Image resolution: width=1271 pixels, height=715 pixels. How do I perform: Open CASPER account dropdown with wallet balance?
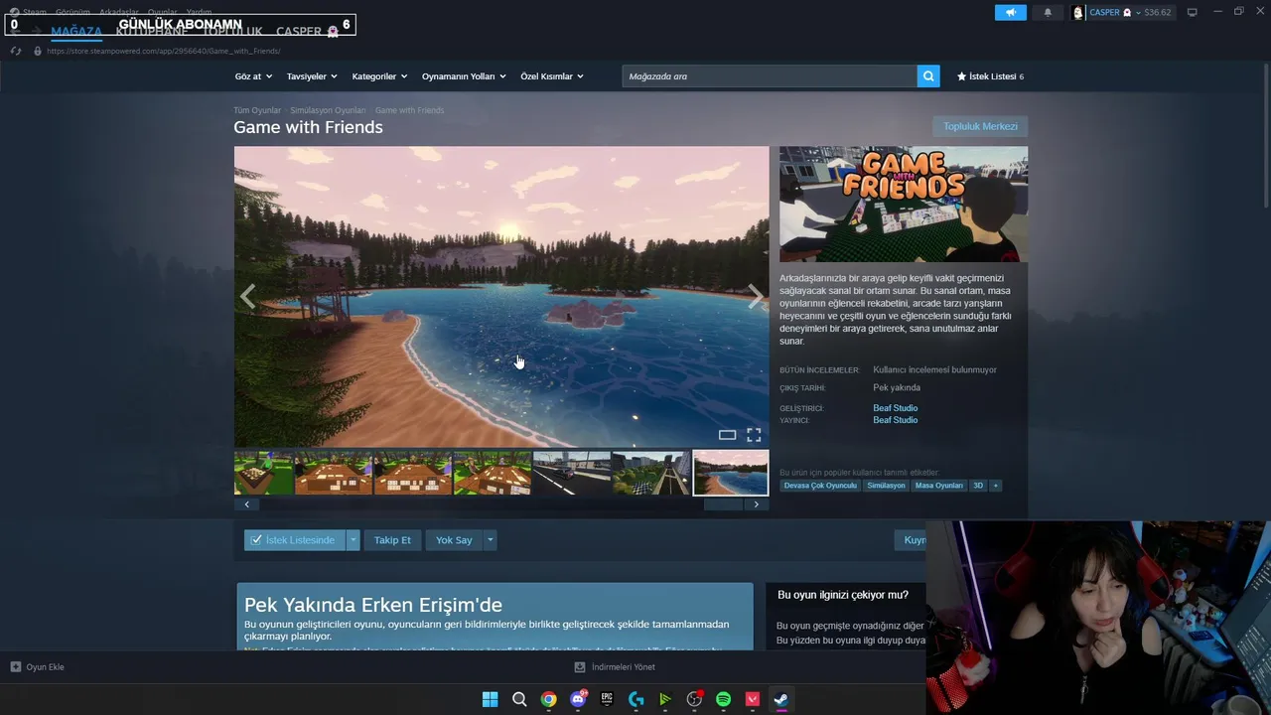(x=1130, y=13)
